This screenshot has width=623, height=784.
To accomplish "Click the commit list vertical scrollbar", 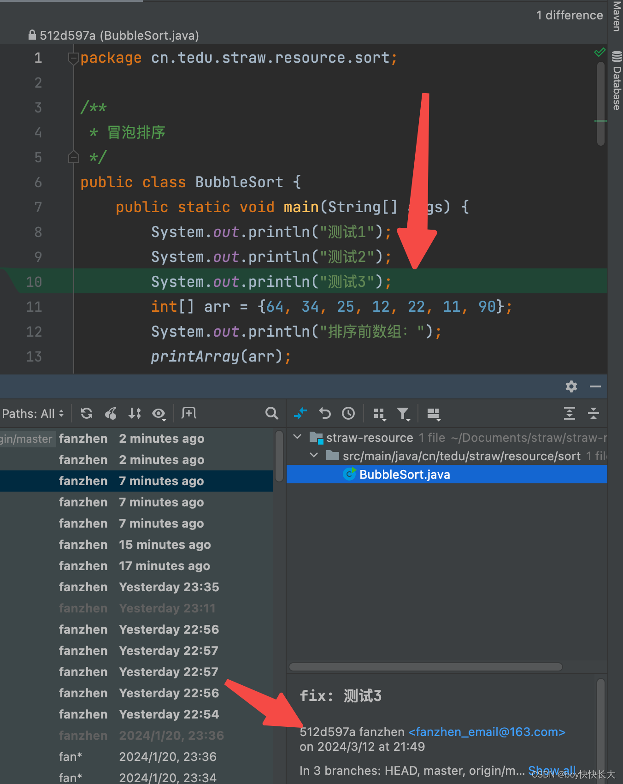I will pyautogui.click(x=279, y=456).
